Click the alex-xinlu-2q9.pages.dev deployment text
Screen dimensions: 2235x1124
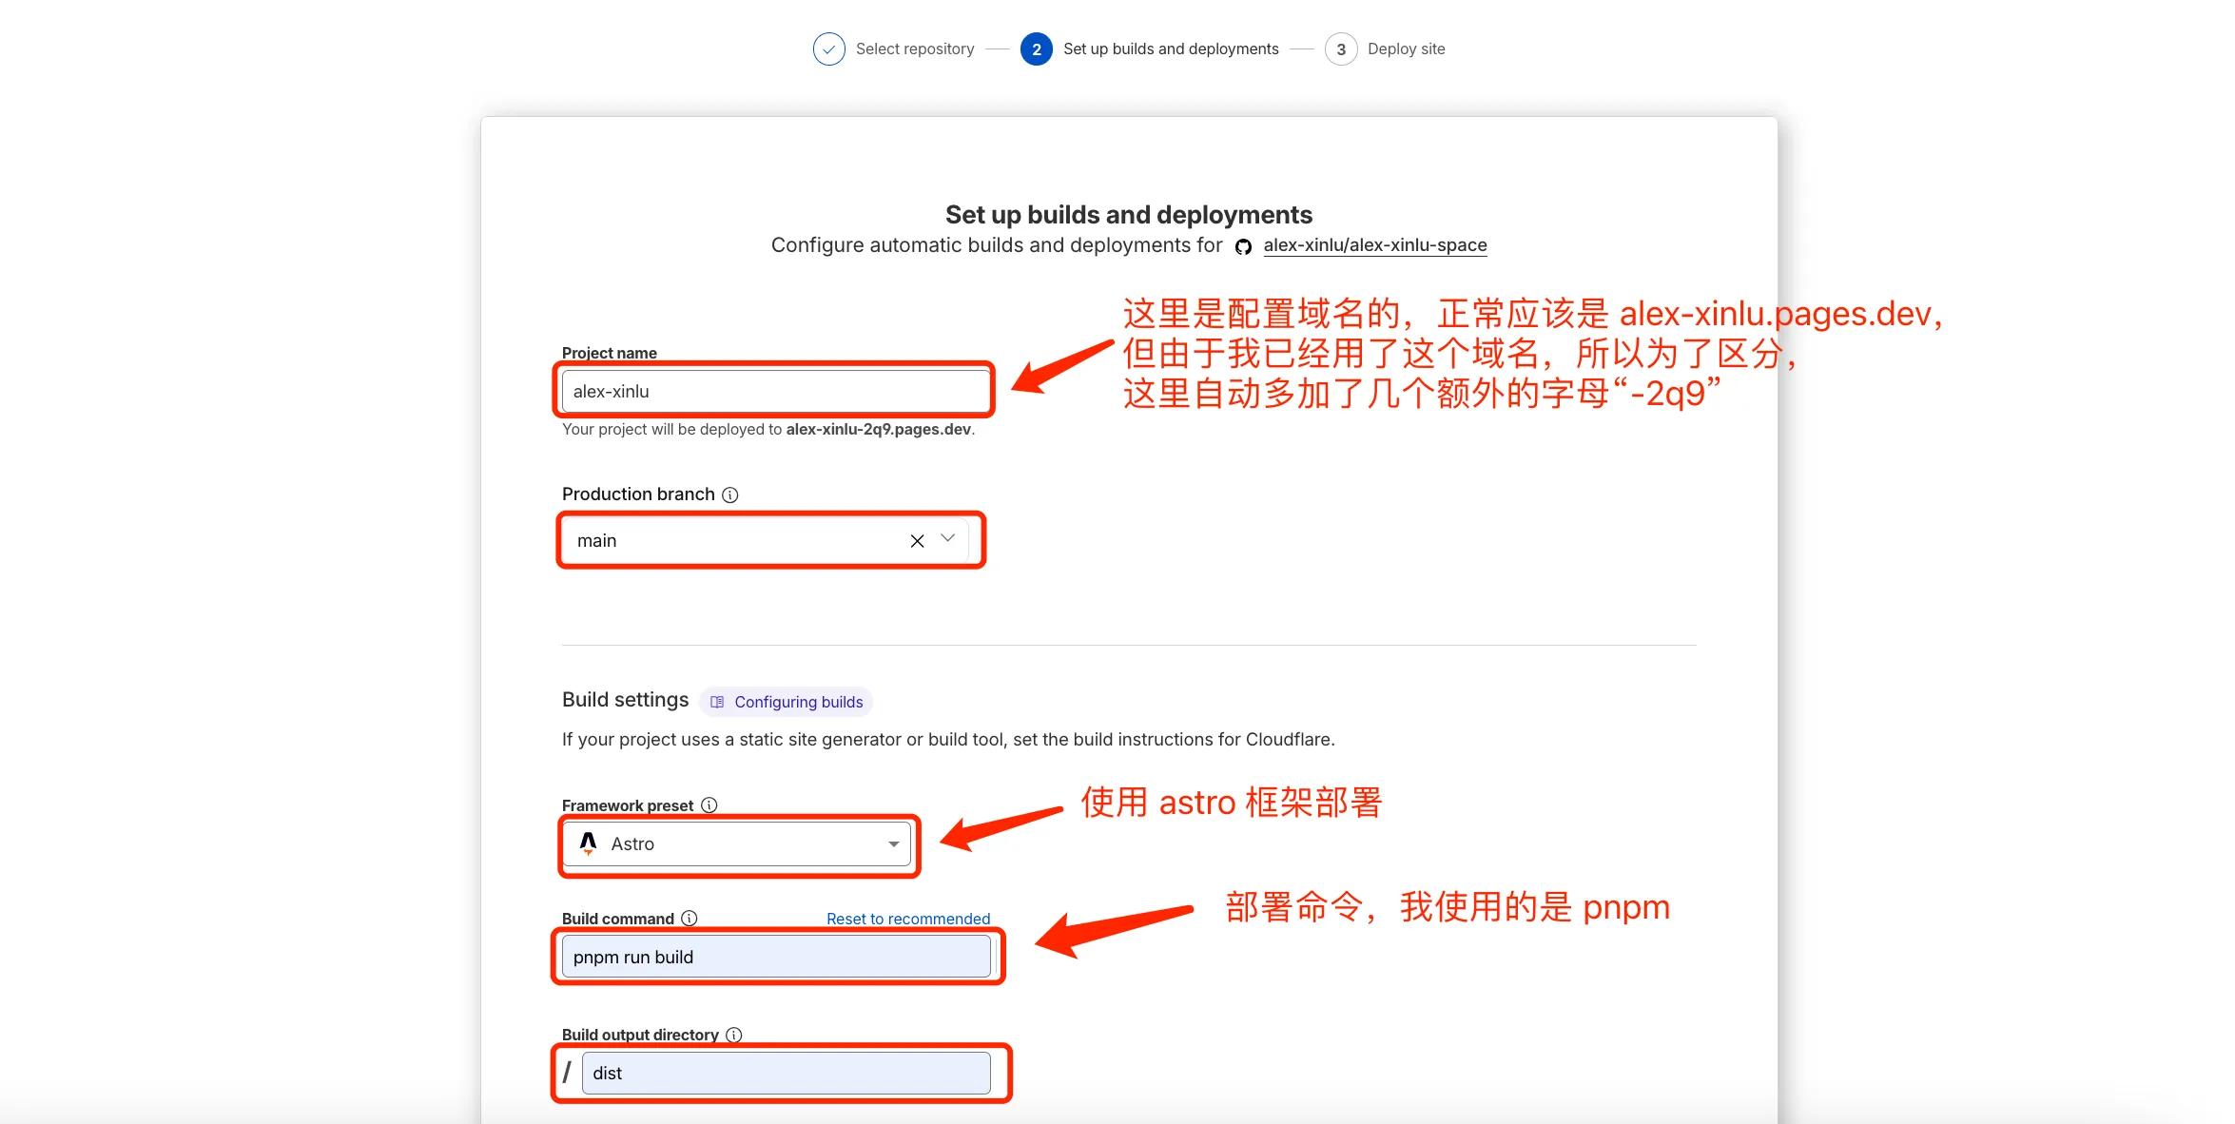click(x=878, y=430)
